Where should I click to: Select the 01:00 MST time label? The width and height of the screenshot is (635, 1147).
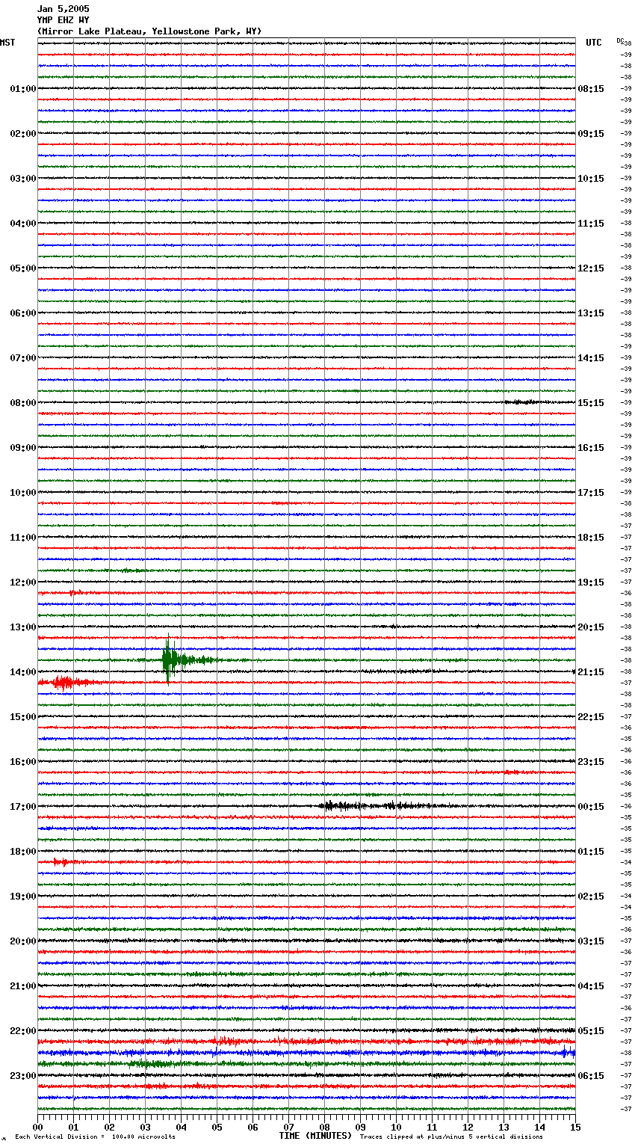click(x=23, y=89)
